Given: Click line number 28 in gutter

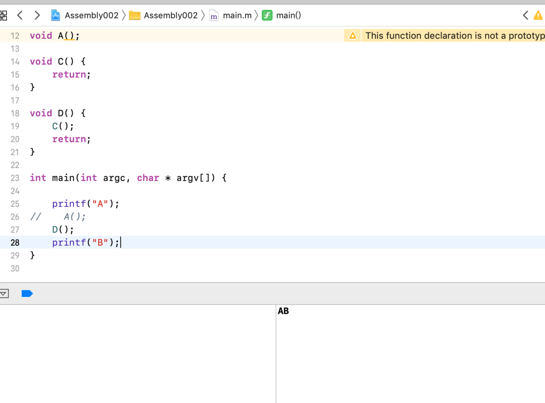Looking at the screenshot, I should tap(15, 242).
